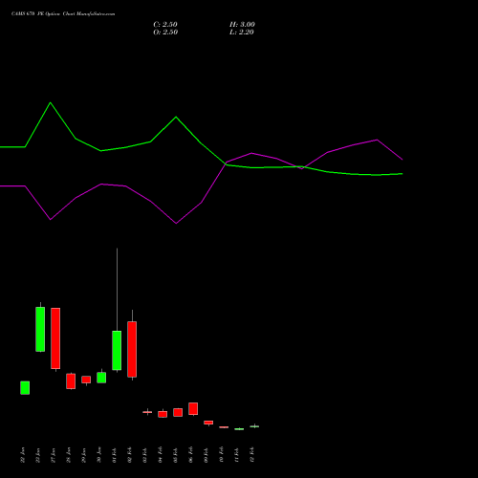The height and width of the screenshot is (478, 478).
Task: Click the chart title text at top left
Action: point(63,14)
